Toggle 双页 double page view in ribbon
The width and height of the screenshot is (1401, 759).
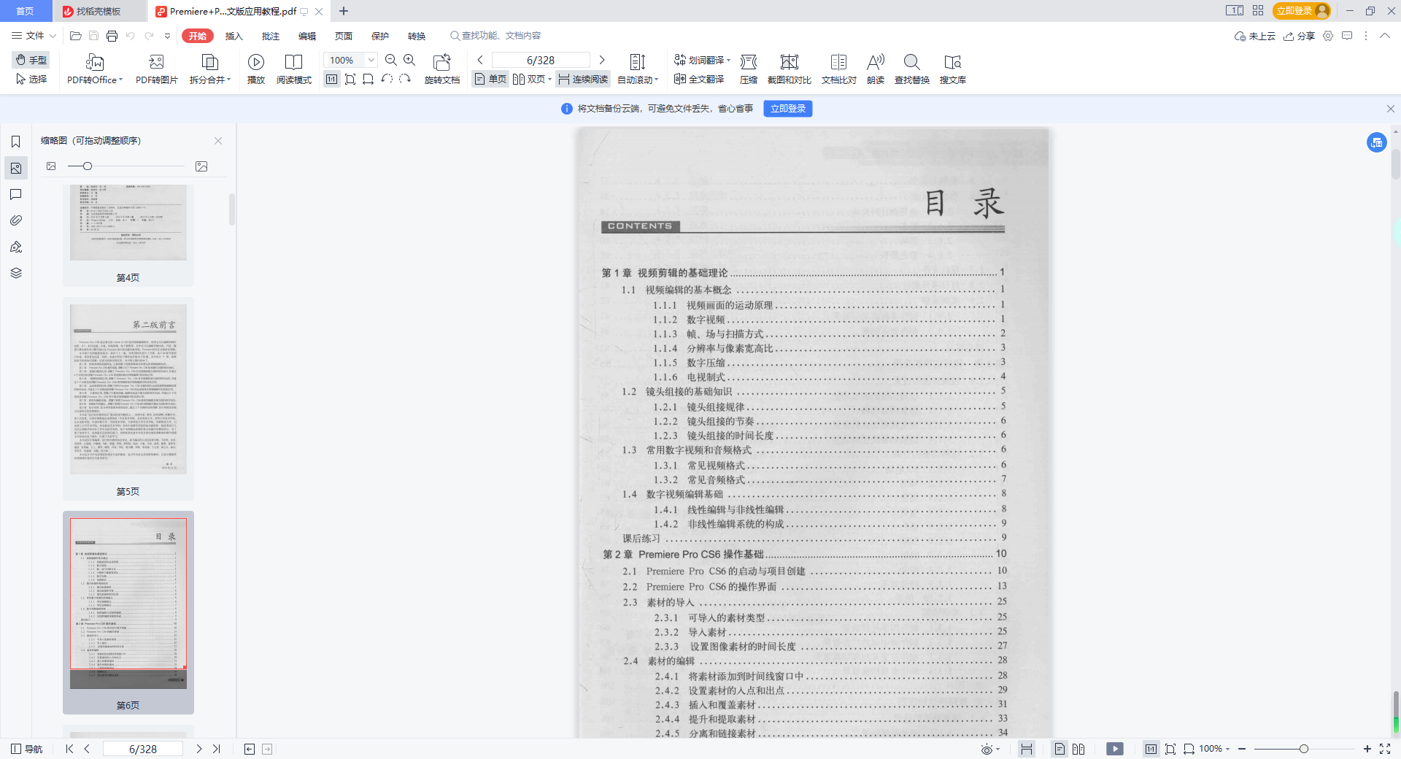(x=532, y=79)
